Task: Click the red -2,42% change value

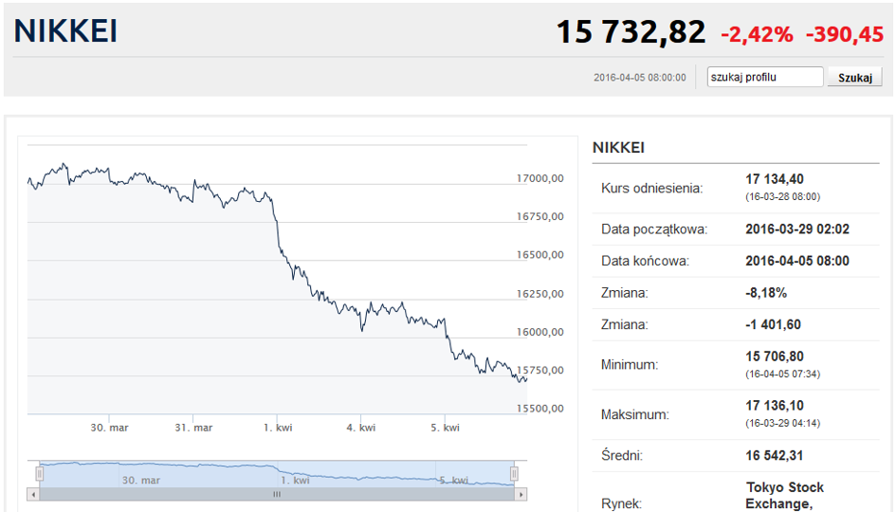Action: click(757, 34)
